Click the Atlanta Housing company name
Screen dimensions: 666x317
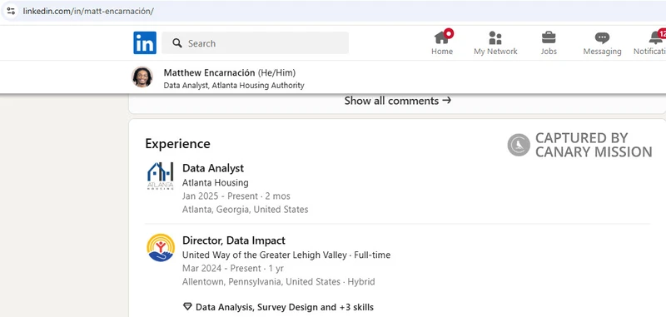[x=216, y=183]
